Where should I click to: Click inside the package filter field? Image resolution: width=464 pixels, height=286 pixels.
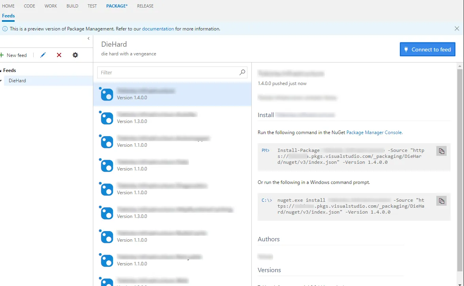(158, 73)
